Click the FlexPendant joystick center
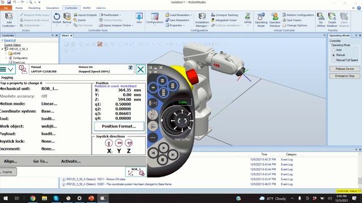This screenshot has height=203, width=362. pyautogui.click(x=182, y=121)
